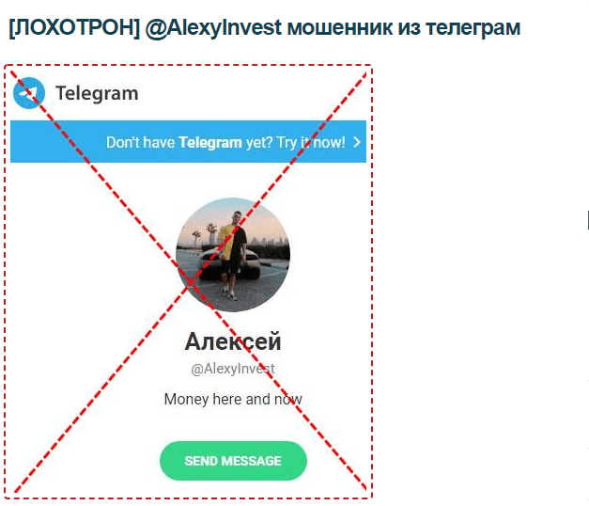Image resolution: width=589 pixels, height=506 pixels.
Task: Select the "Try it now!" text
Action: (311, 143)
